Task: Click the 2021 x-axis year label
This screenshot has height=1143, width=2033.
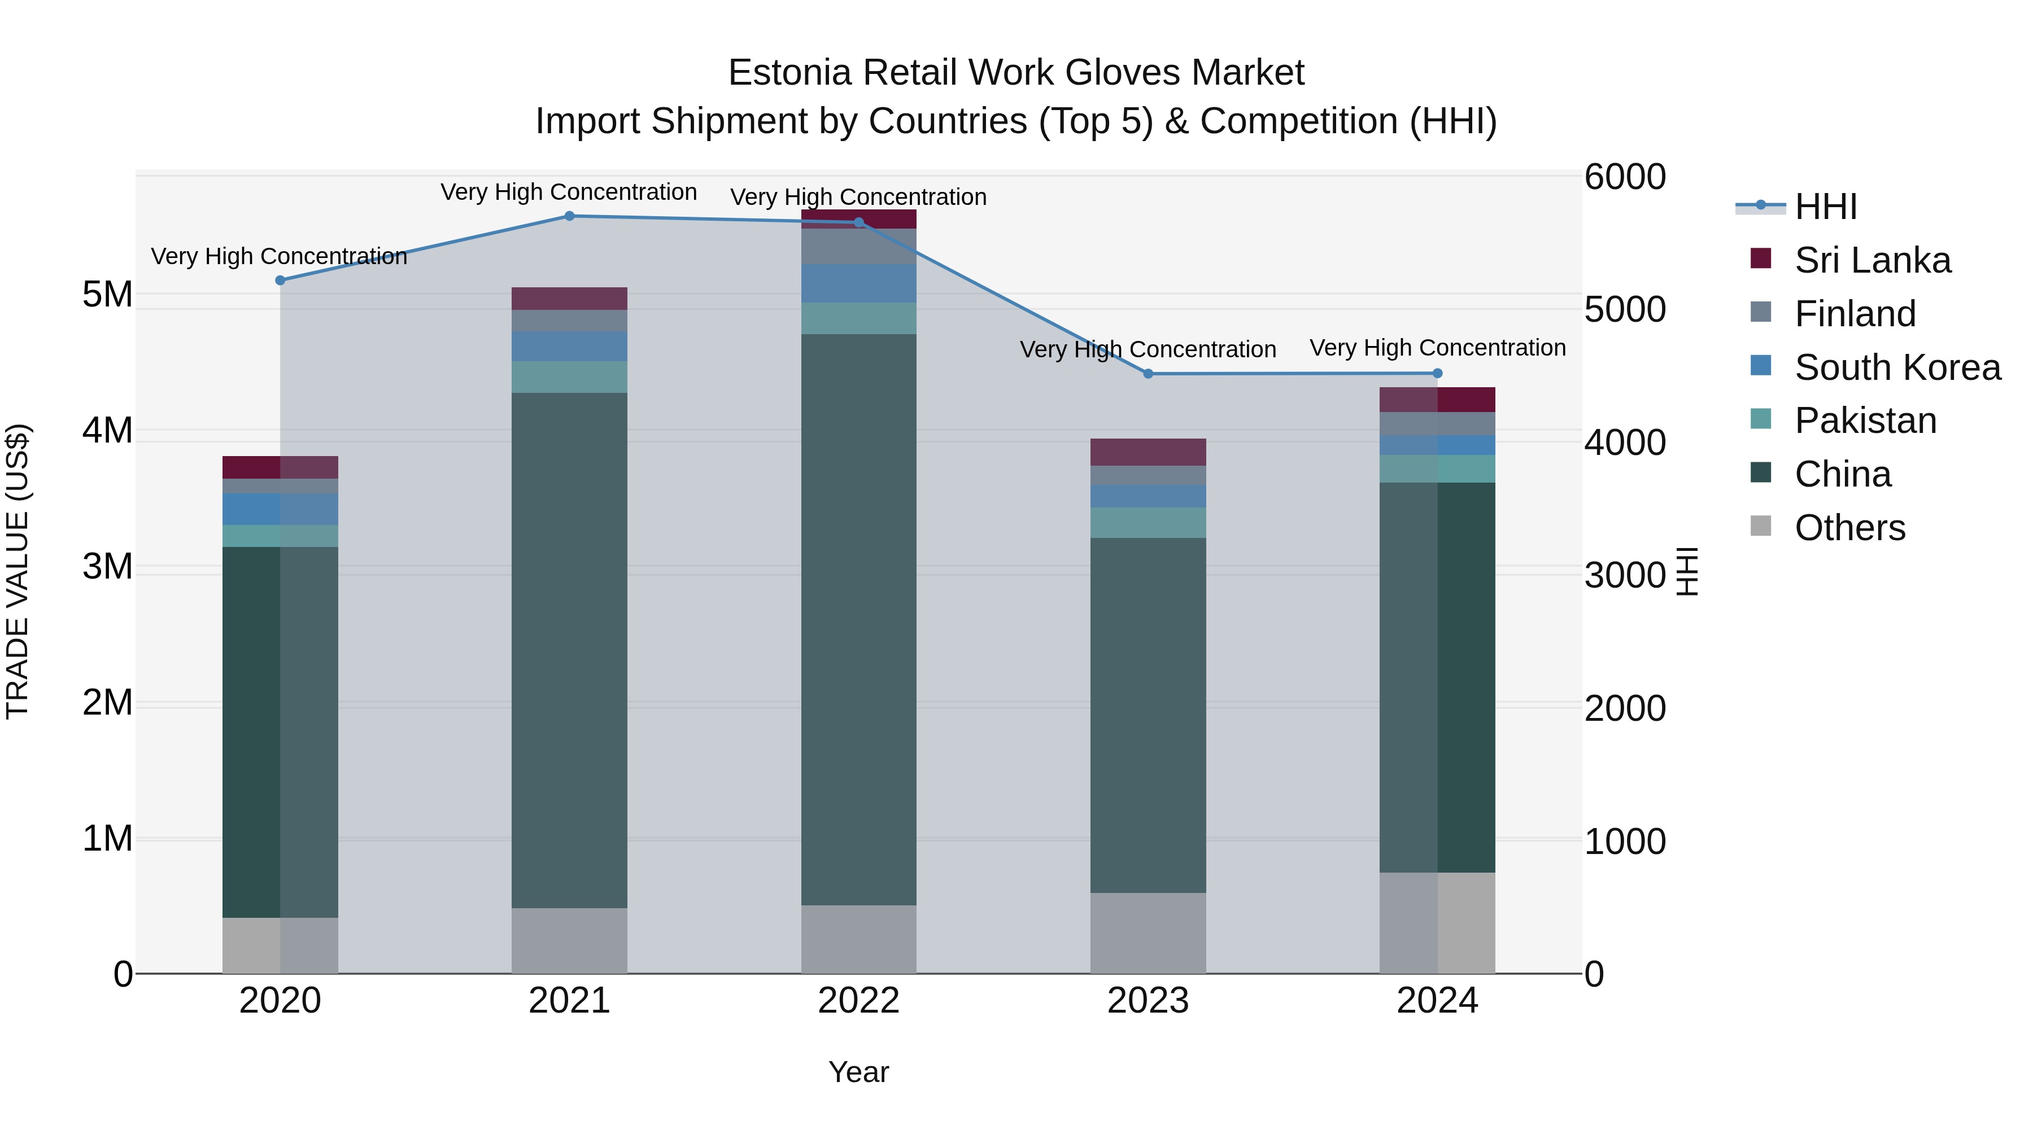Action: click(x=570, y=1001)
